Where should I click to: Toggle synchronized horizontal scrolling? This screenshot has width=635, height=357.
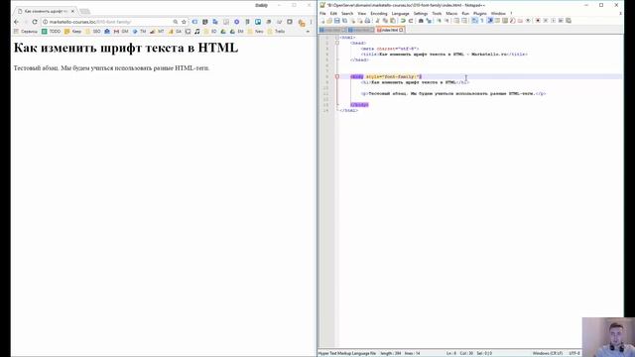click(465, 21)
